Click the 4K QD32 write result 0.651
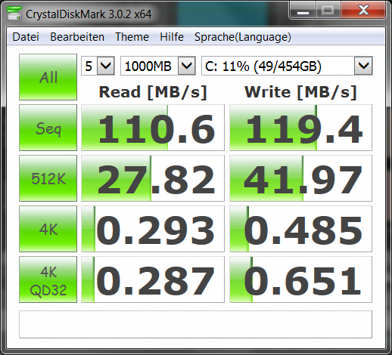 (x=300, y=279)
